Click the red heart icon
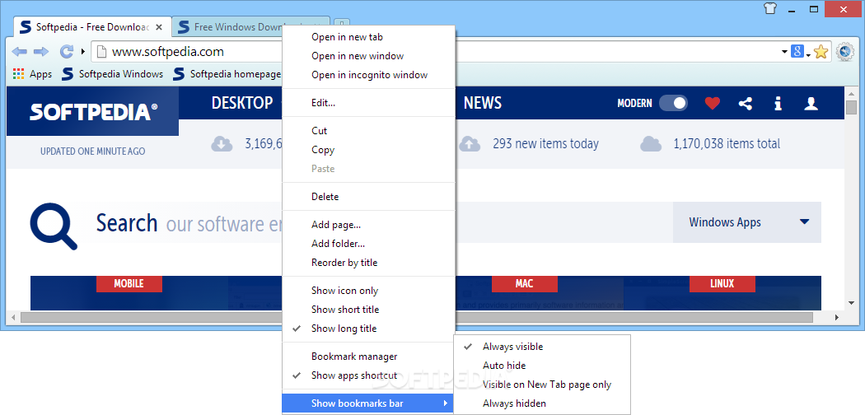865x415 pixels. pyautogui.click(x=713, y=103)
